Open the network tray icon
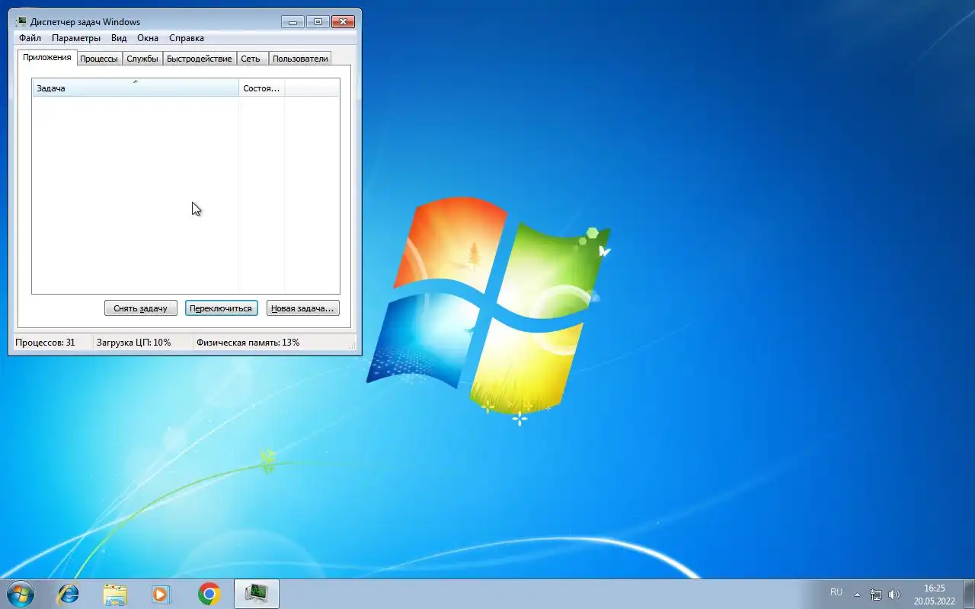975x609 pixels. pyautogui.click(x=876, y=594)
